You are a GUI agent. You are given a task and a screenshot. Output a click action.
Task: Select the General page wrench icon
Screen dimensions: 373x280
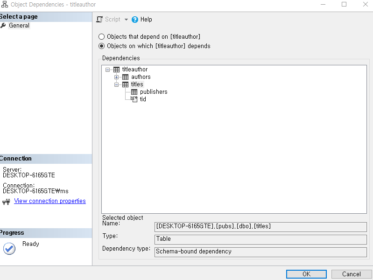(3, 25)
